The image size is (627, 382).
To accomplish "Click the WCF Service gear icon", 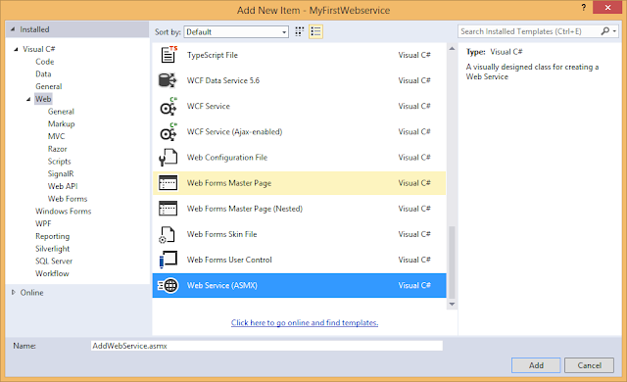I will [169, 107].
